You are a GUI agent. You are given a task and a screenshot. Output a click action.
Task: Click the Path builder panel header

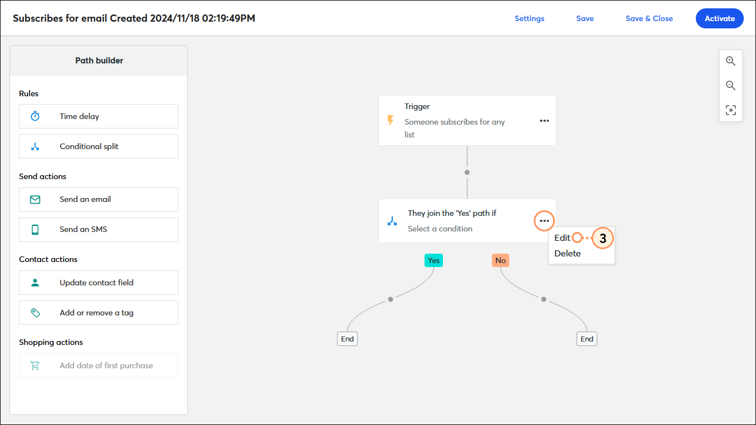(x=99, y=61)
